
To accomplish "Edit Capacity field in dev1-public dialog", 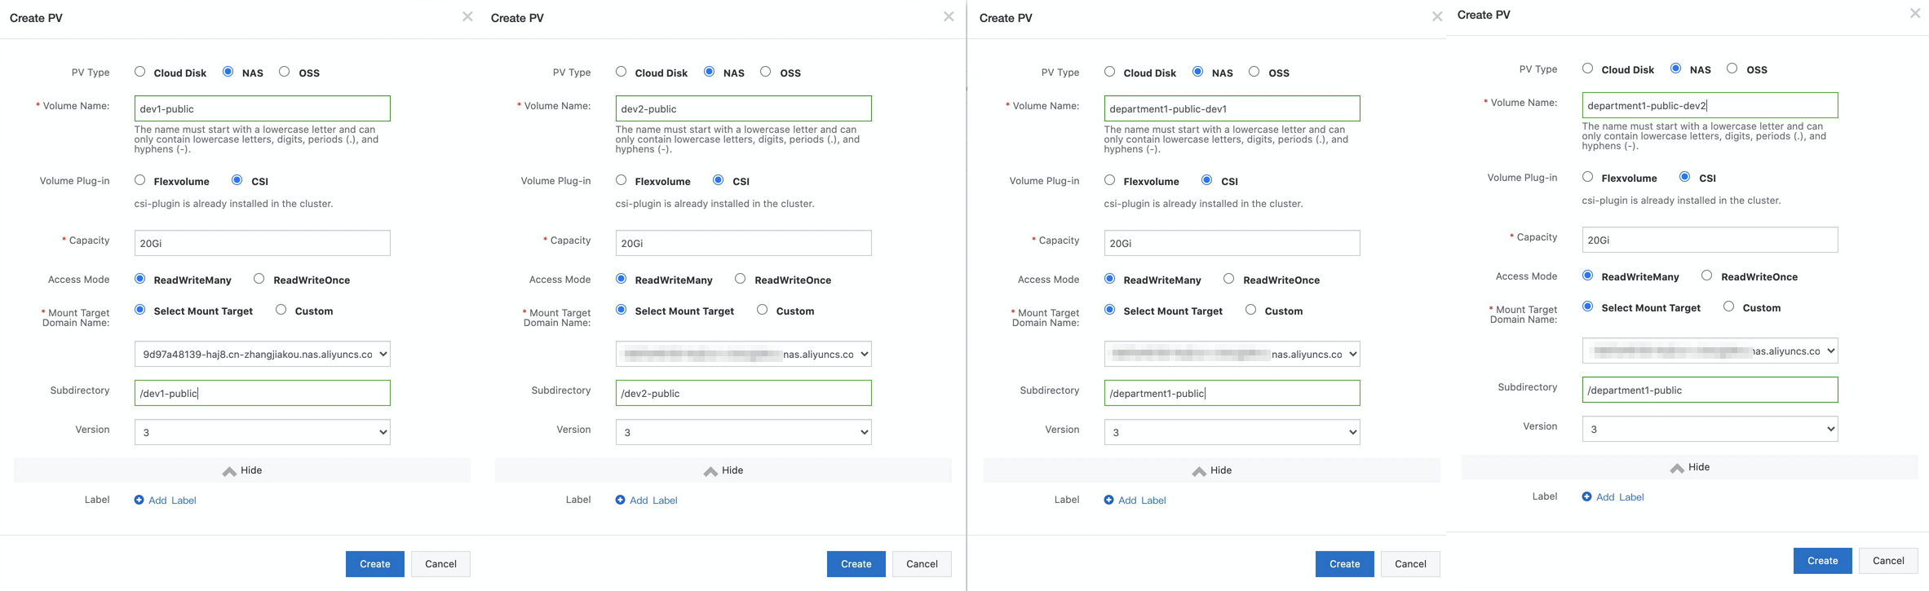I will click(262, 243).
